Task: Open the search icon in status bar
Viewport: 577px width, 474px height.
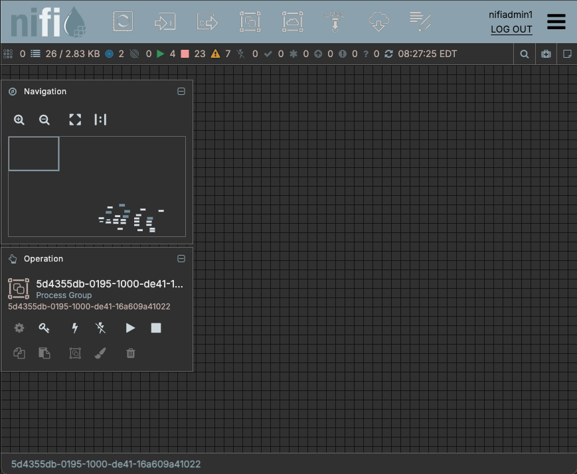Action: 525,54
